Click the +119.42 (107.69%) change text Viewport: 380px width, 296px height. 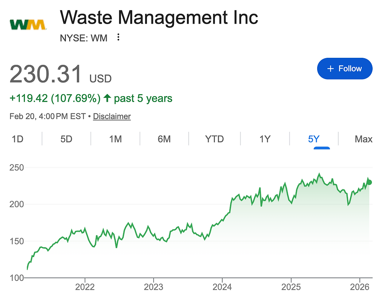(55, 98)
